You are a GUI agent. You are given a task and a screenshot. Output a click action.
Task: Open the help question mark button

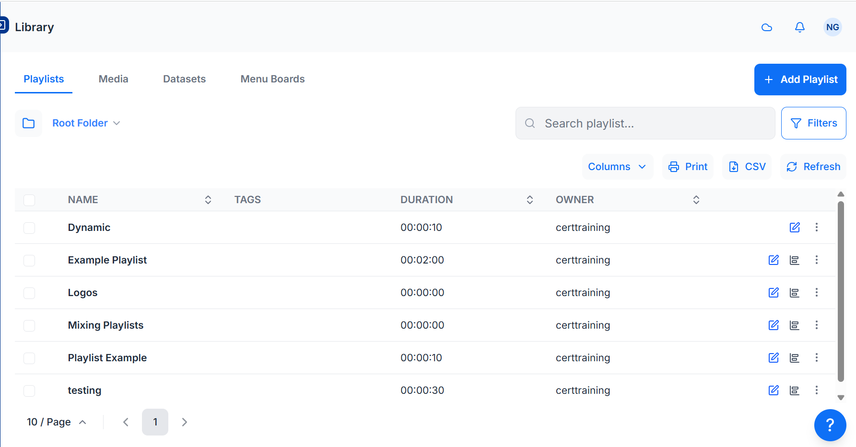(x=830, y=425)
